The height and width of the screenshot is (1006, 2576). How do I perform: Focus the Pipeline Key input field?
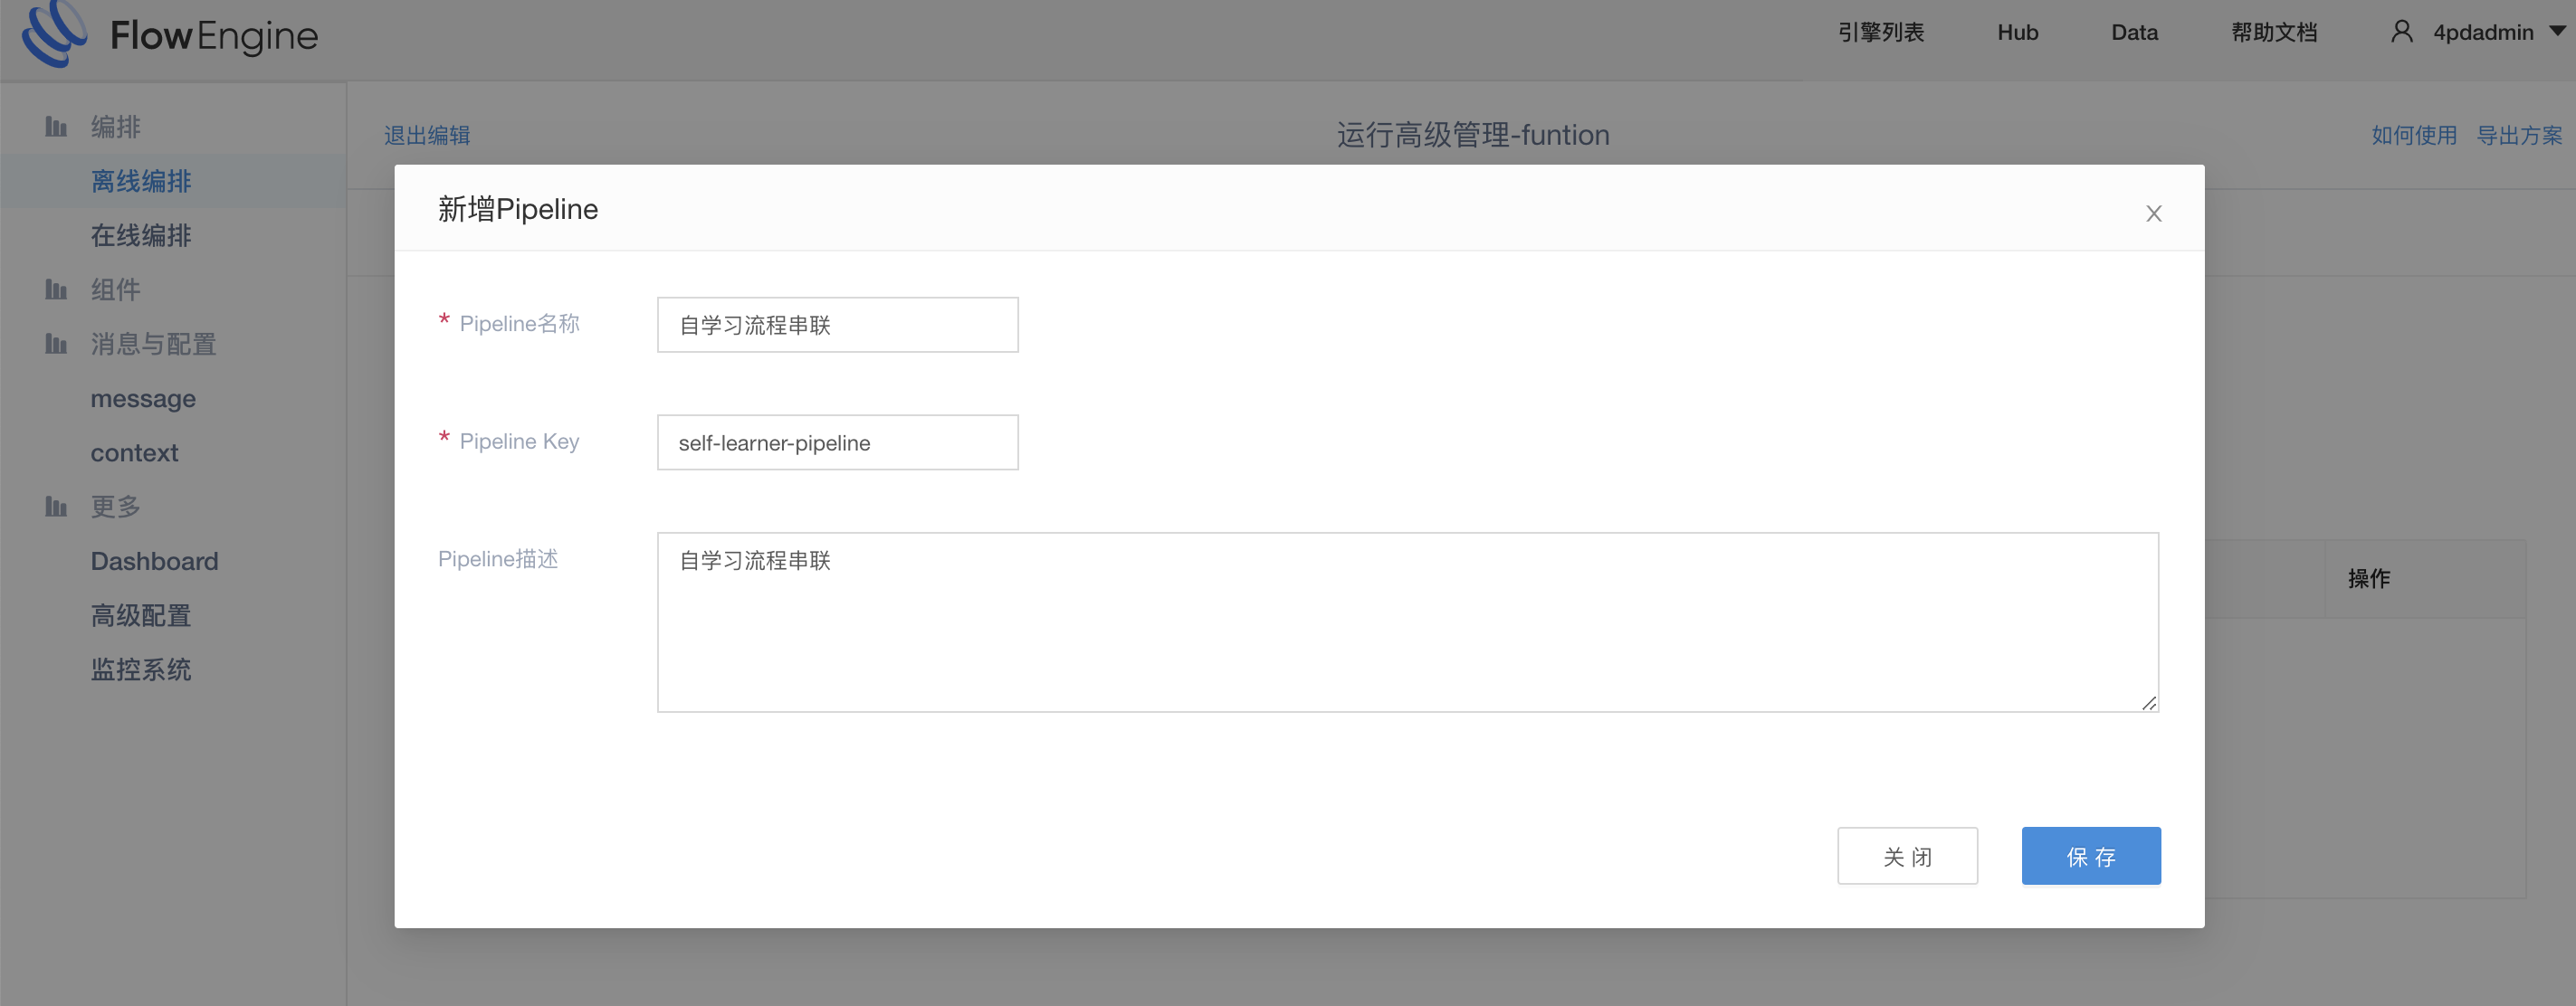tap(838, 442)
